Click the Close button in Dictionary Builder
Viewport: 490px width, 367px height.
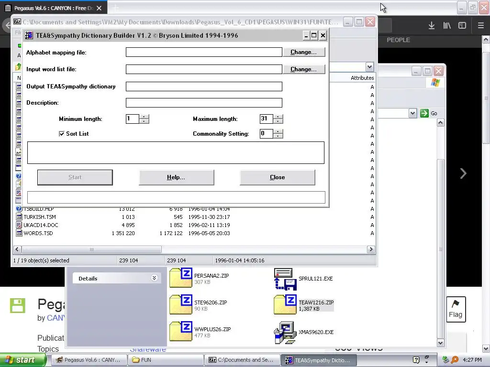[x=277, y=177]
